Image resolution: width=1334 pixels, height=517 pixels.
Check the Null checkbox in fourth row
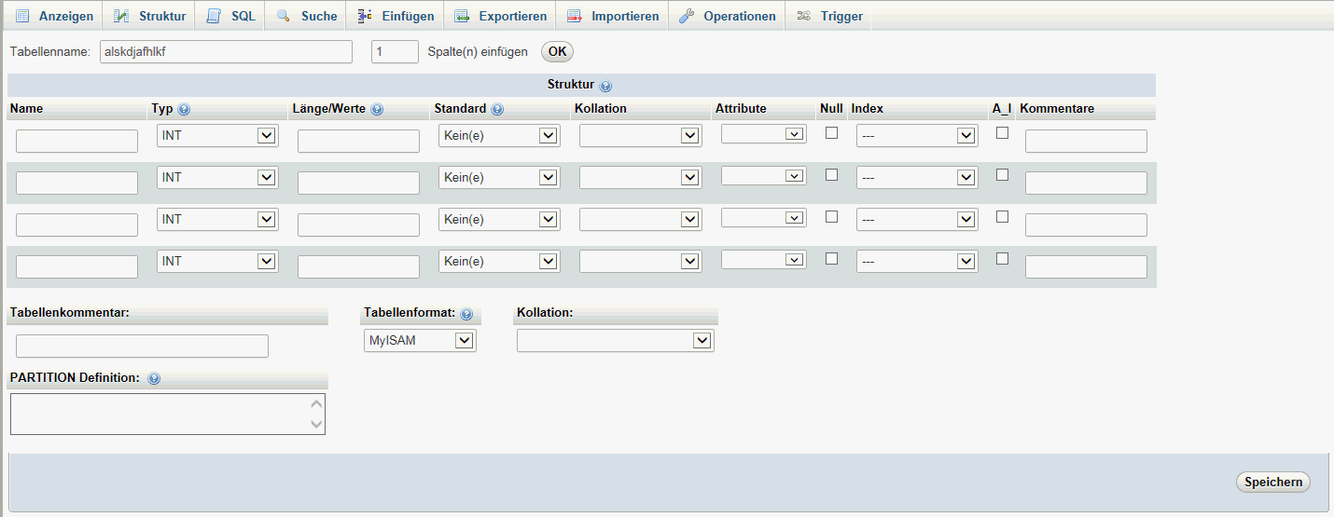click(x=832, y=258)
